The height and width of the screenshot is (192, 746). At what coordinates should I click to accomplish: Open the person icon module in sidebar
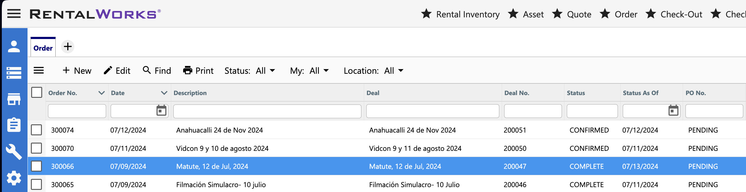point(14,47)
